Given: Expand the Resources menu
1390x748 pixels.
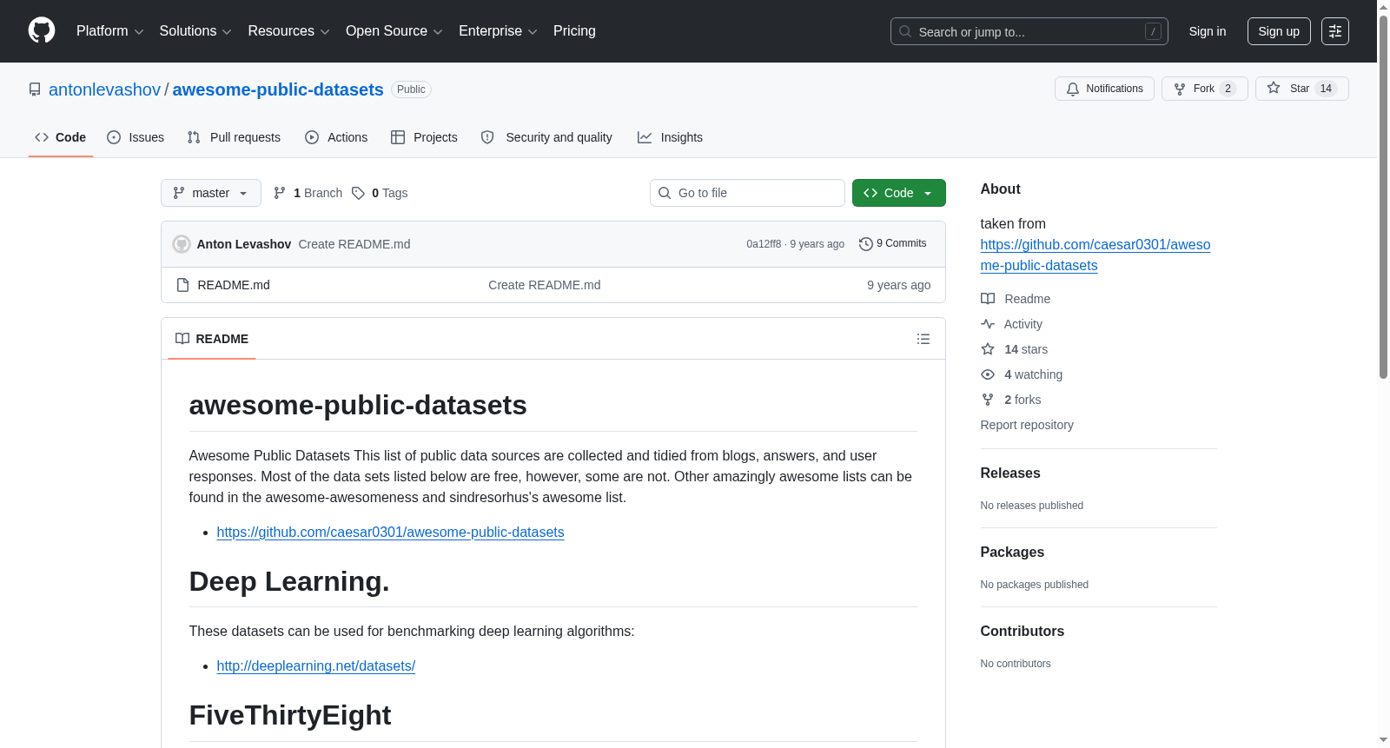Looking at the screenshot, I should pos(288,31).
